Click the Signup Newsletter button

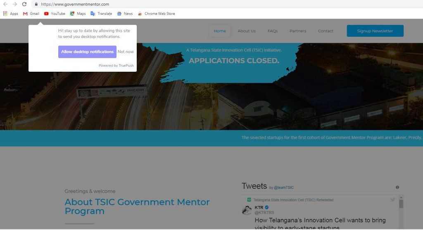pyautogui.click(x=375, y=31)
